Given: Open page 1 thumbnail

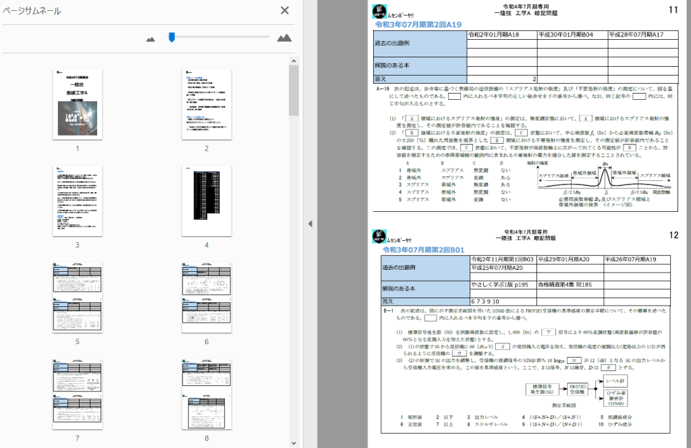Looking at the screenshot, I should tap(78, 105).
